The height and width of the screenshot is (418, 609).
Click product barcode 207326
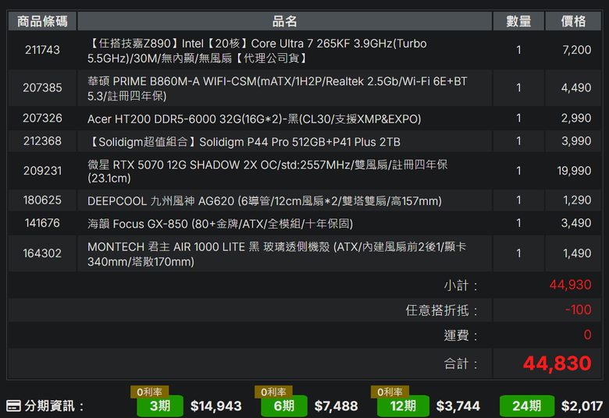click(x=42, y=118)
